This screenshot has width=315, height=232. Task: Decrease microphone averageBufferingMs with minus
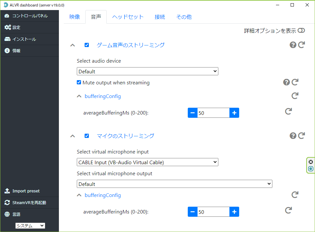[192, 212]
